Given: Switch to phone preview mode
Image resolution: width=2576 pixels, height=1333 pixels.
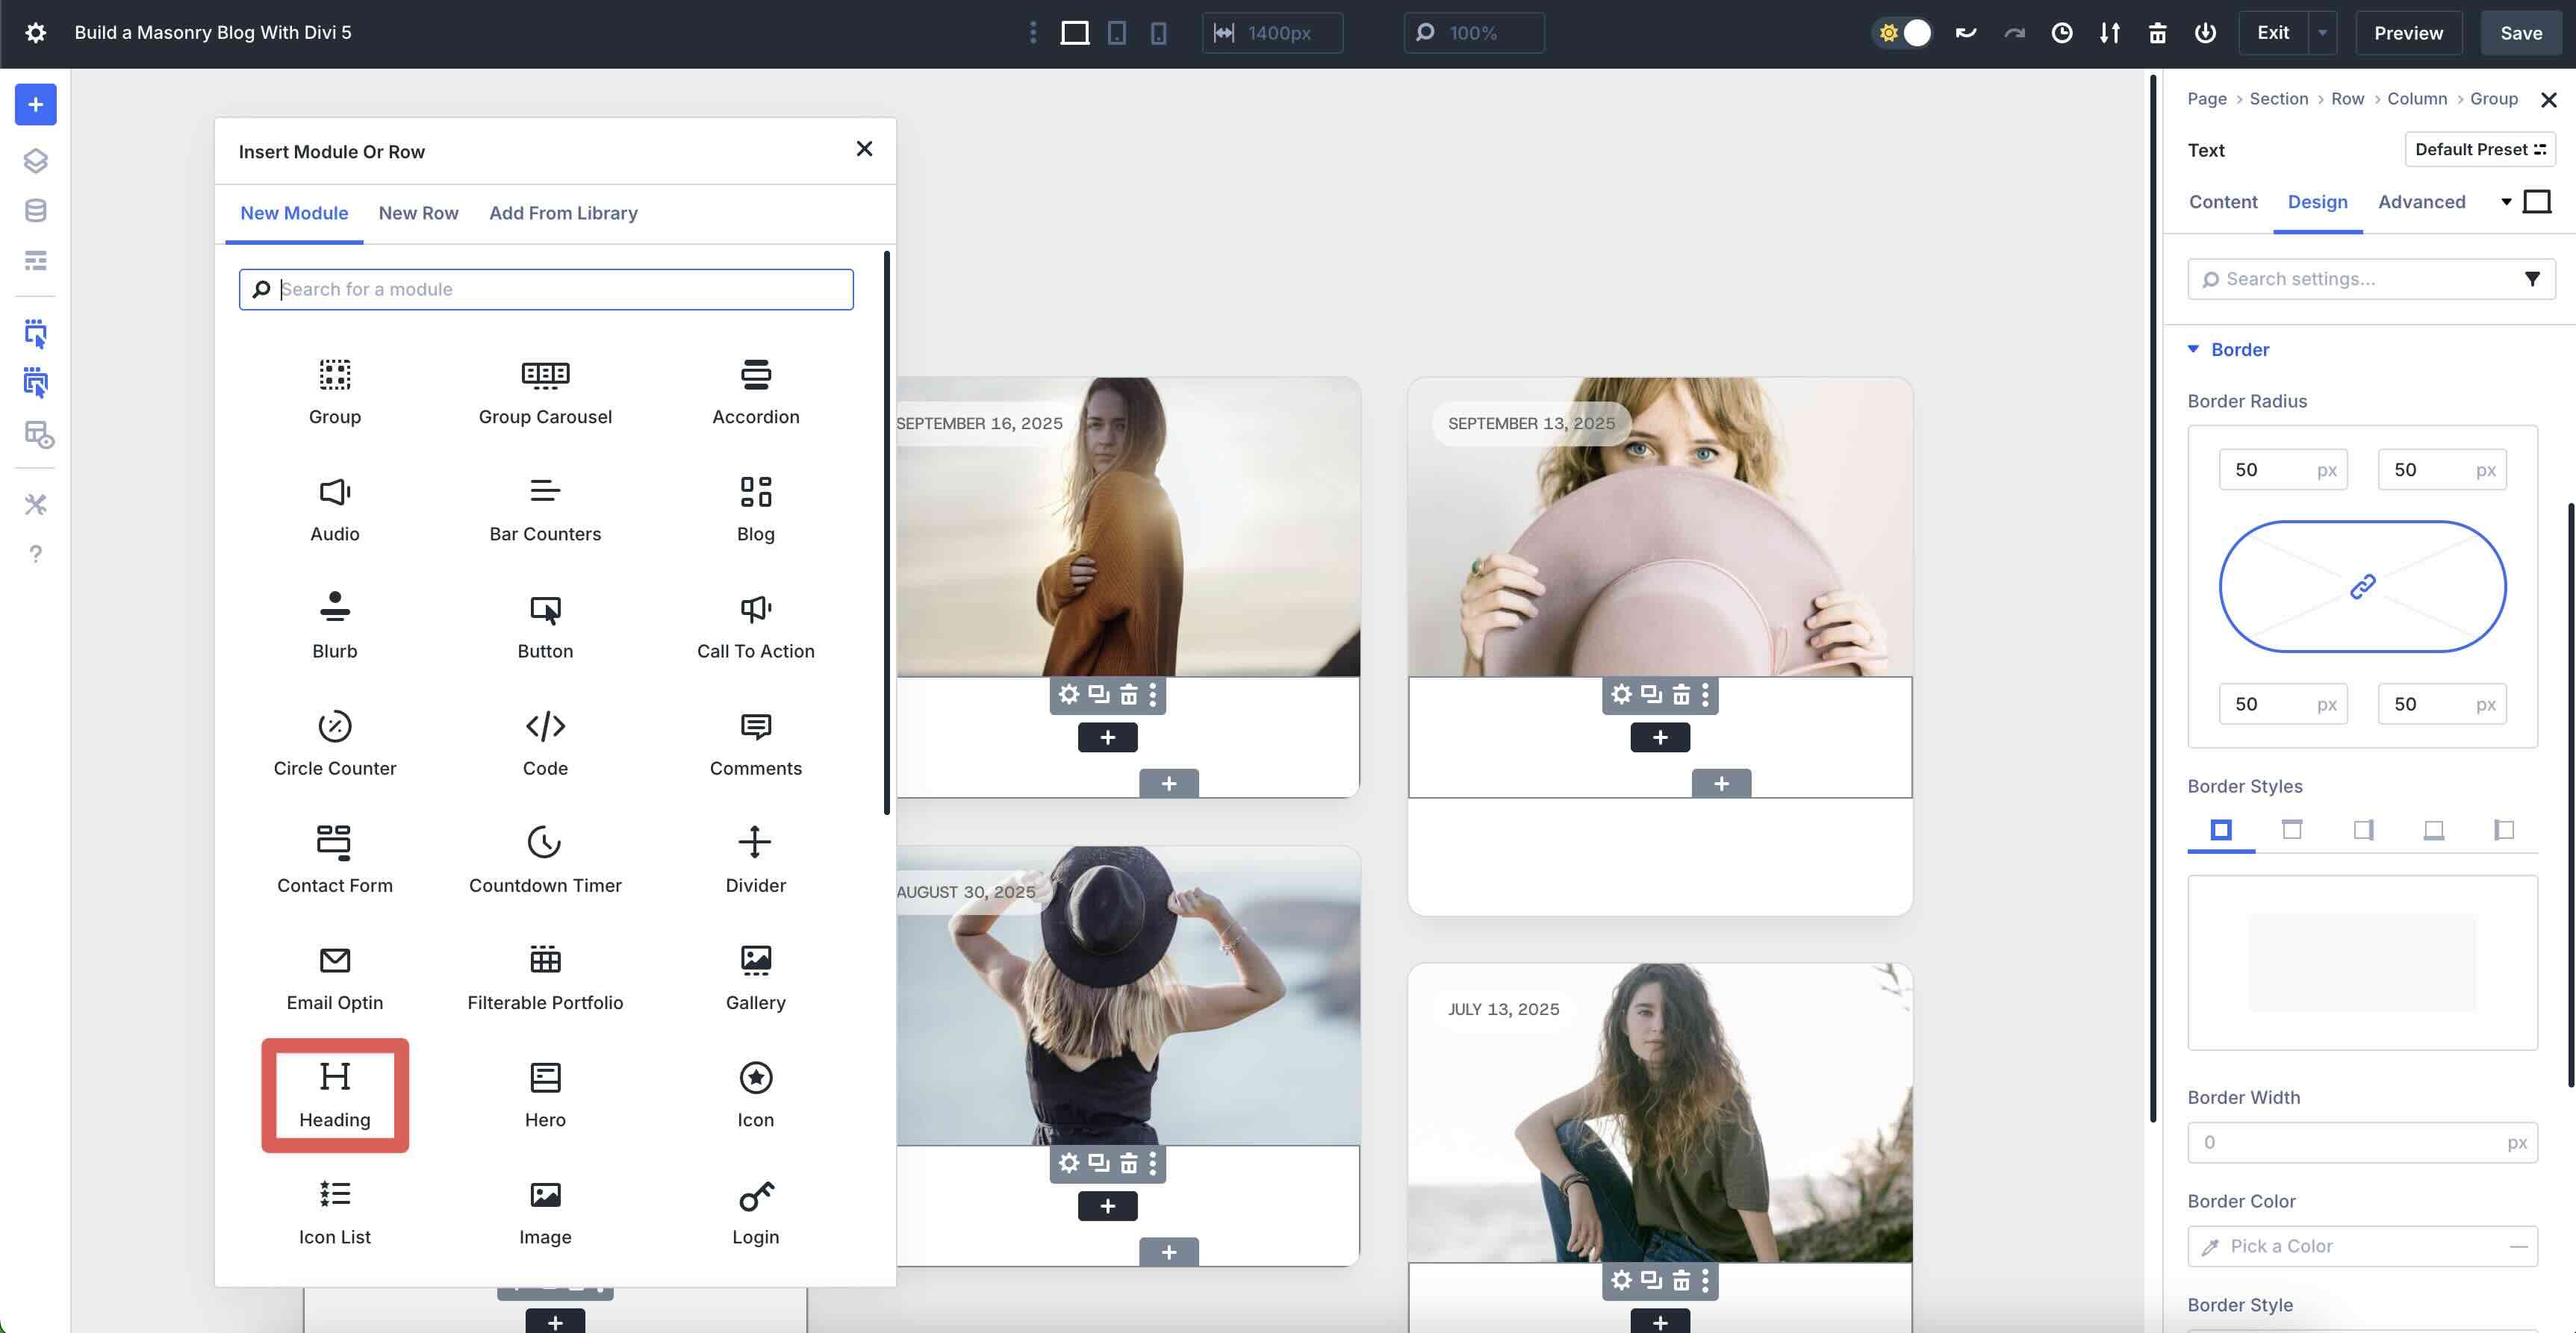Looking at the screenshot, I should coord(1157,33).
